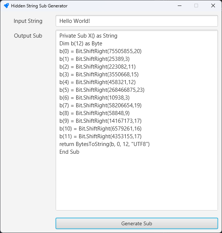Place cursor on the 'End Sub' line

[69, 152]
